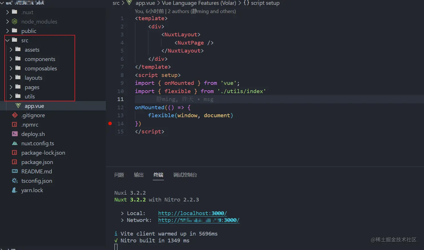This screenshot has width=424, height=250.
Task: Click the Nuxt icon beside nuxt.config.ts
Action: pyautogui.click(x=15, y=143)
